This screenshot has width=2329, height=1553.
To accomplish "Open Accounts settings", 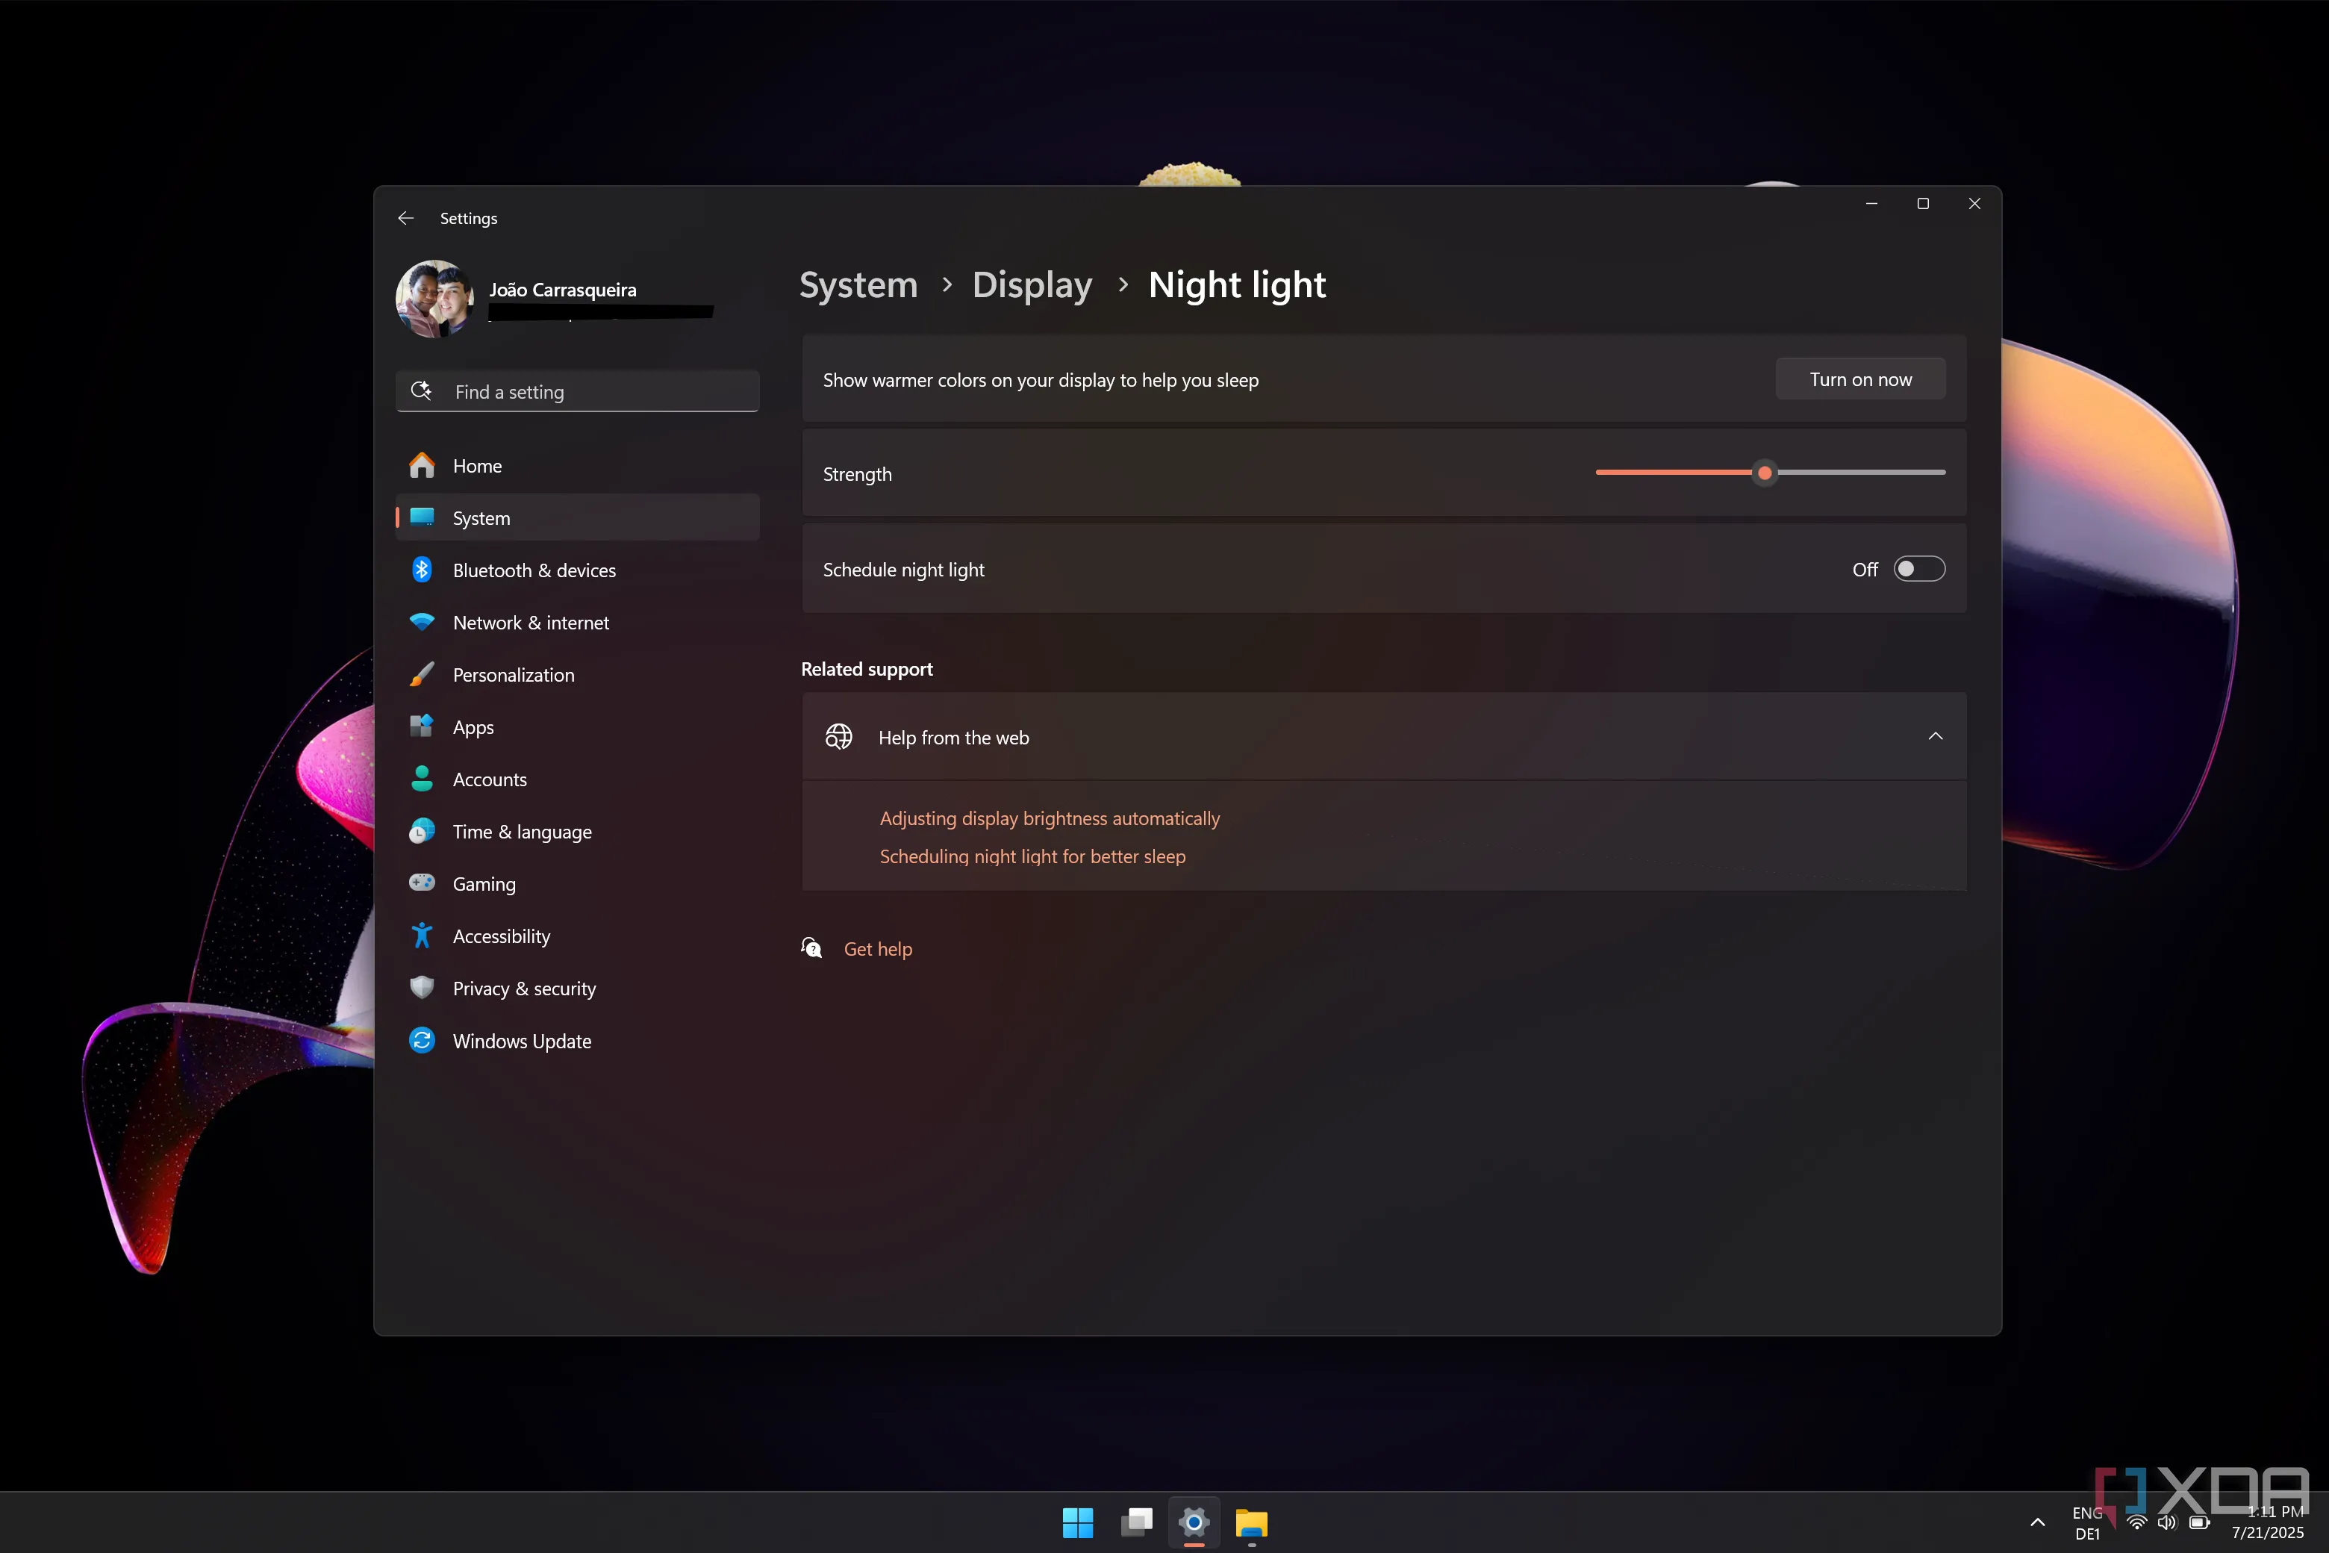I will coord(489,779).
